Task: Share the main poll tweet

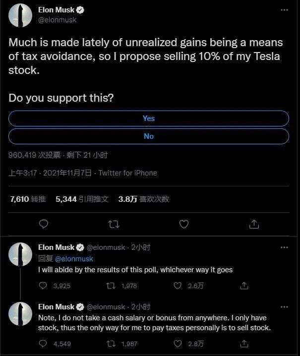Action: (x=254, y=224)
